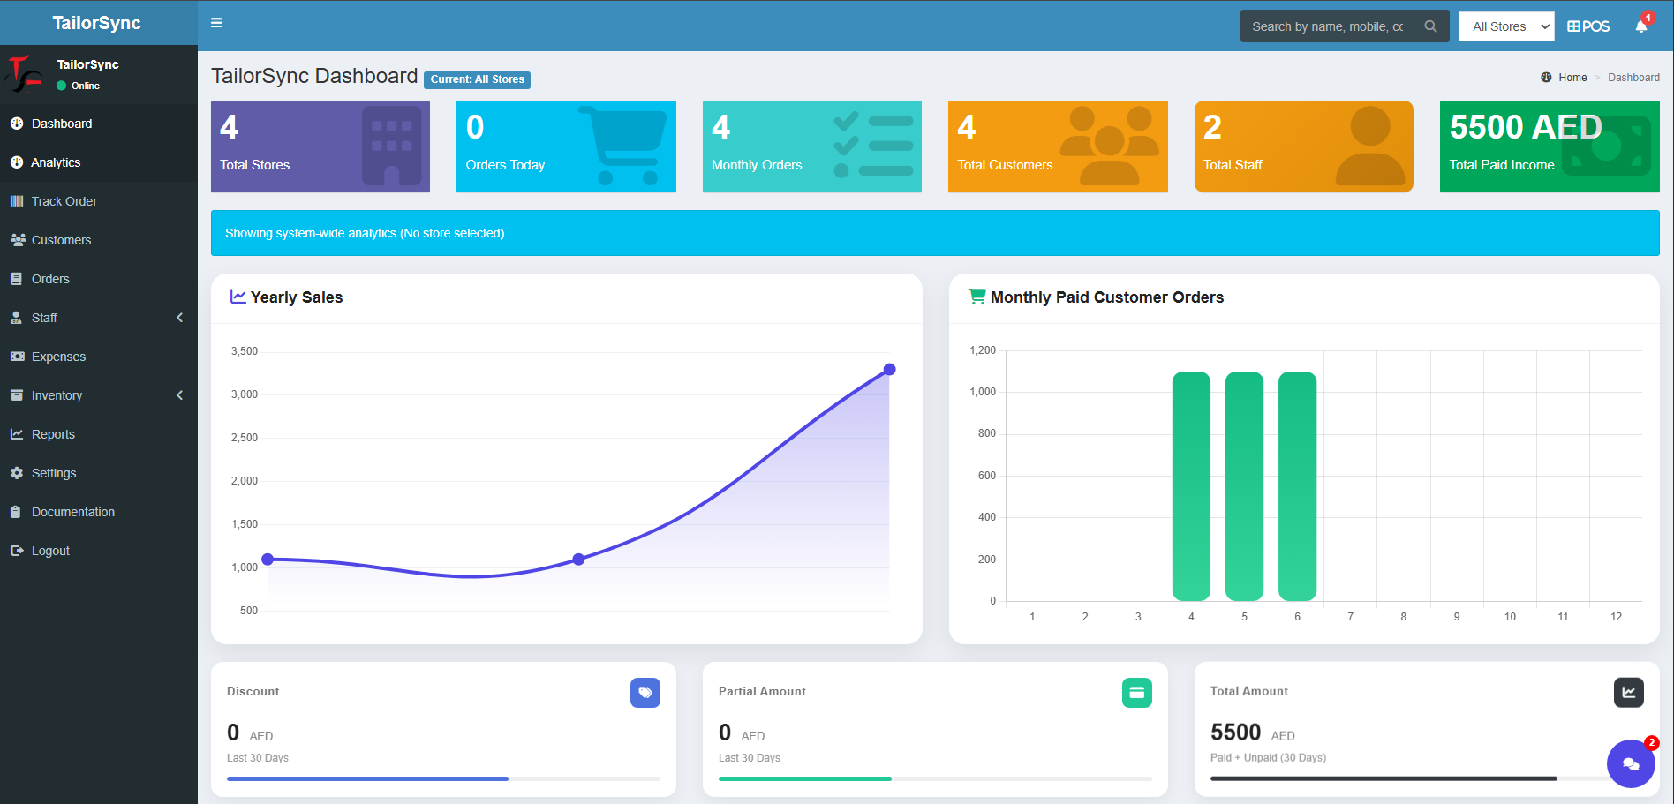Expand the Inventory submenu chevron
This screenshot has width=1674, height=804.
(179, 395)
